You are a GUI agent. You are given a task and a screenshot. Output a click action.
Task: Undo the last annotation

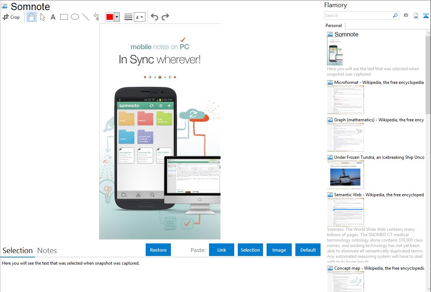pyautogui.click(x=154, y=17)
